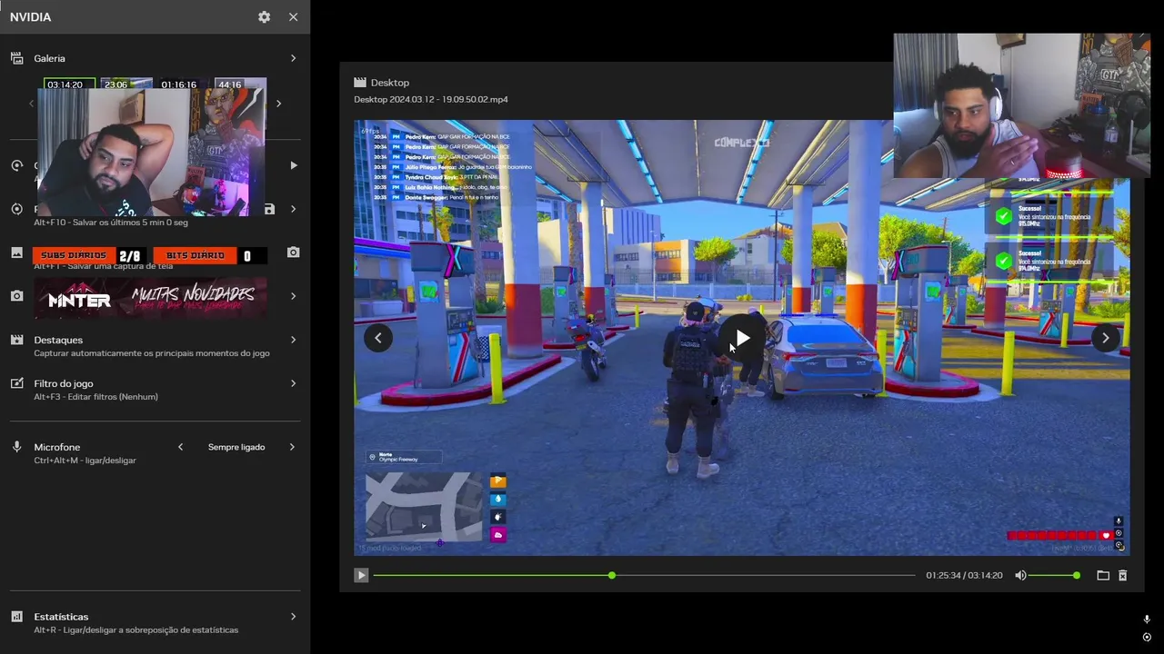Image resolution: width=1164 pixels, height=654 pixels.
Task: Click the record target icon
Action: point(16,209)
